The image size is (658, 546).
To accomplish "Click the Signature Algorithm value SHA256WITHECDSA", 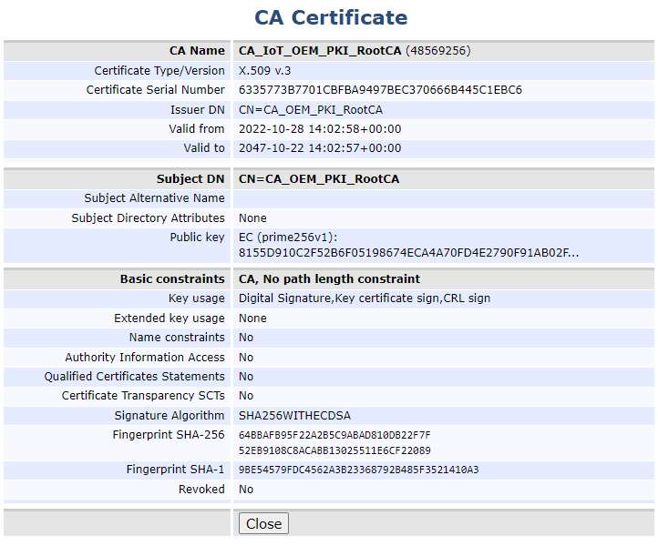I will tap(294, 416).
